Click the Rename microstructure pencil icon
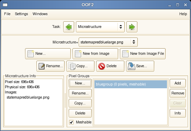Screen dimensions: 191x131 42,66
